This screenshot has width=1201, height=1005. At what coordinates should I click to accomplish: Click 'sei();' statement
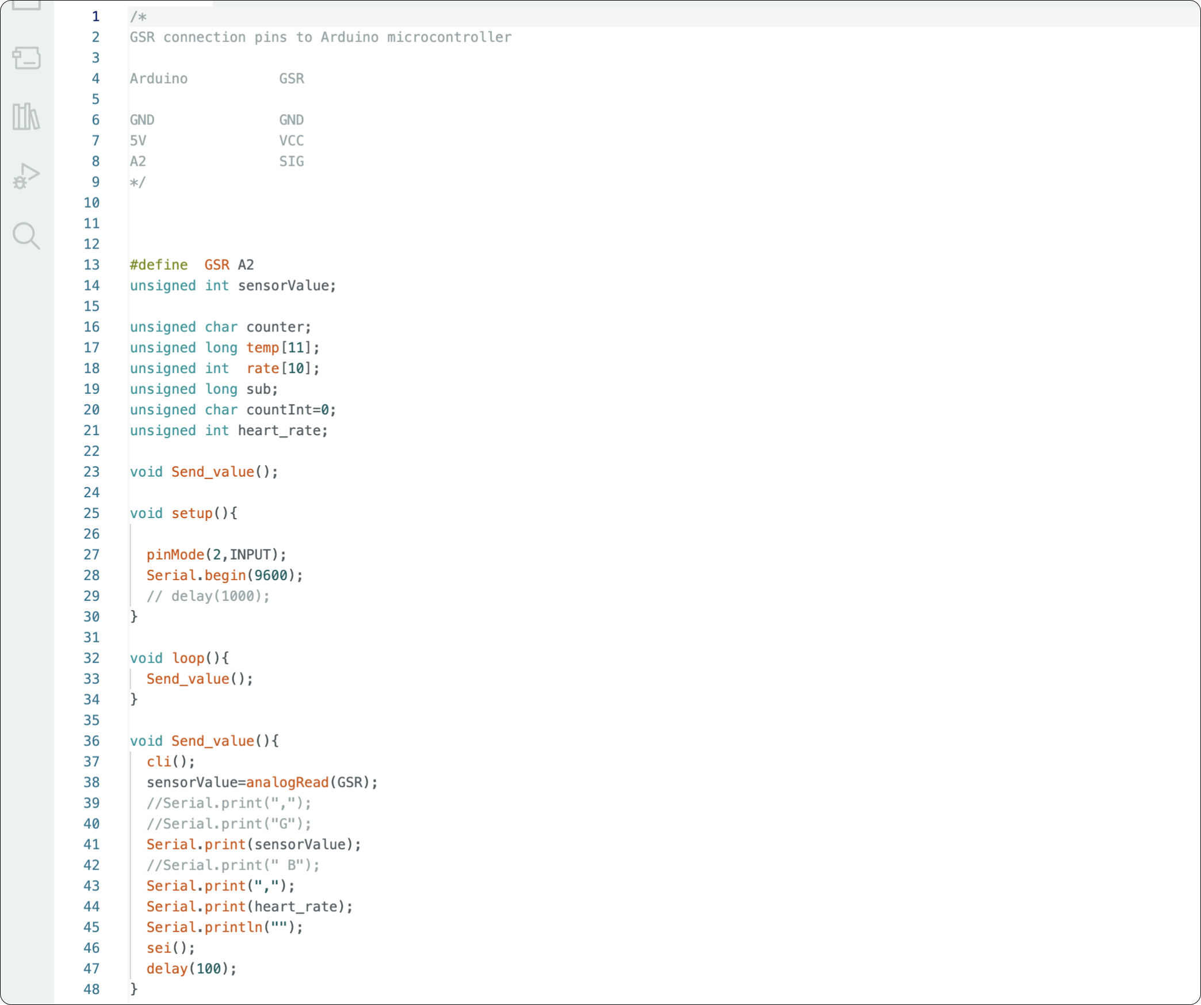(171, 948)
